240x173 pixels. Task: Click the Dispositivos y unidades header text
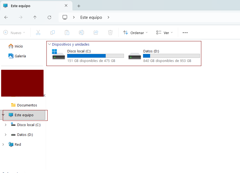(x=71, y=44)
